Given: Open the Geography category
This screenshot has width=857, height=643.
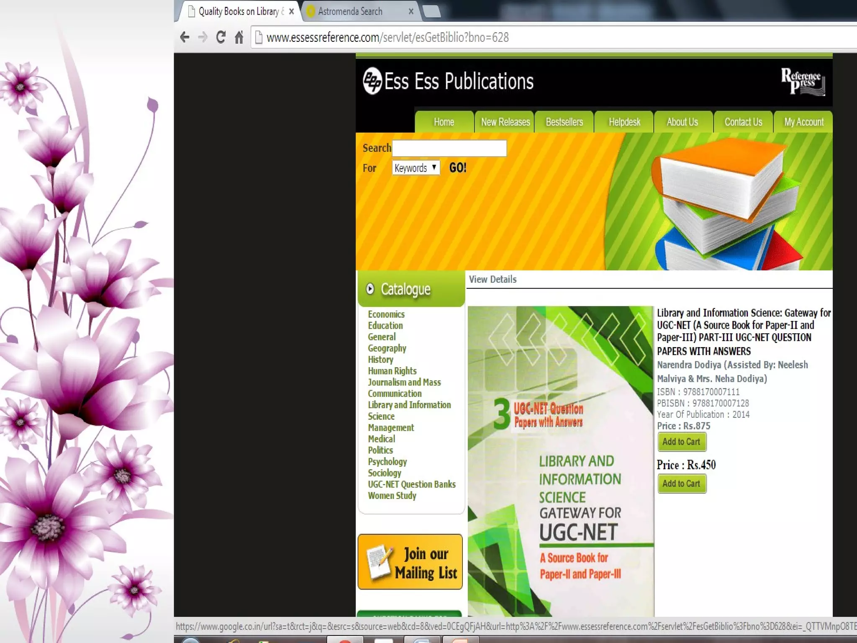Looking at the screenshot, I should point(387,348).
